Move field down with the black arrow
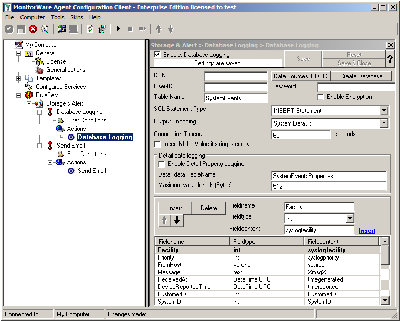The image size is (400, 321). click(177, 220)
